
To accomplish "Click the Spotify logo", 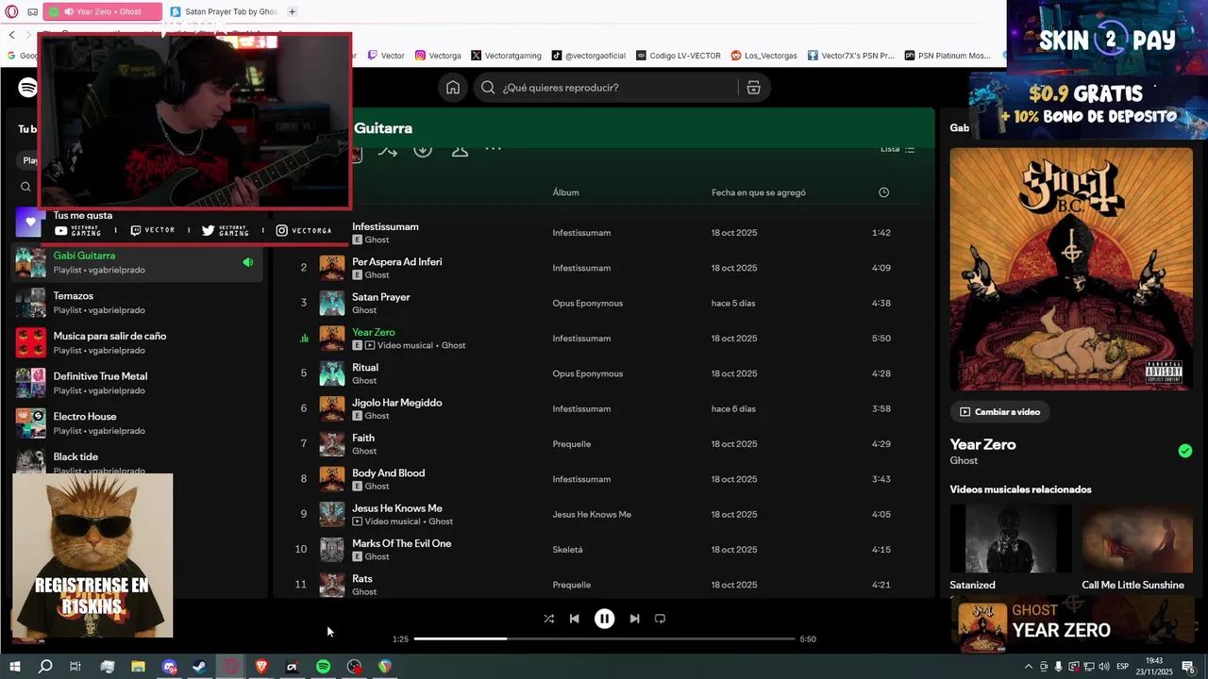I will (x=28, y=88).
